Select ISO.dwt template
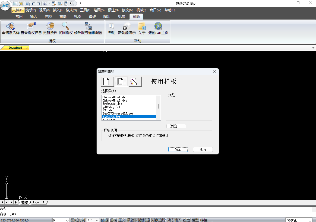 click(129, 110)
